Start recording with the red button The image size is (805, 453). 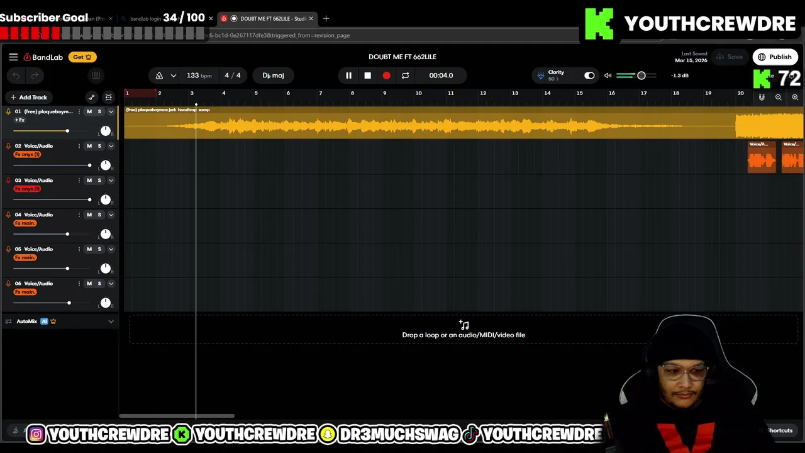tap(386, 75)
